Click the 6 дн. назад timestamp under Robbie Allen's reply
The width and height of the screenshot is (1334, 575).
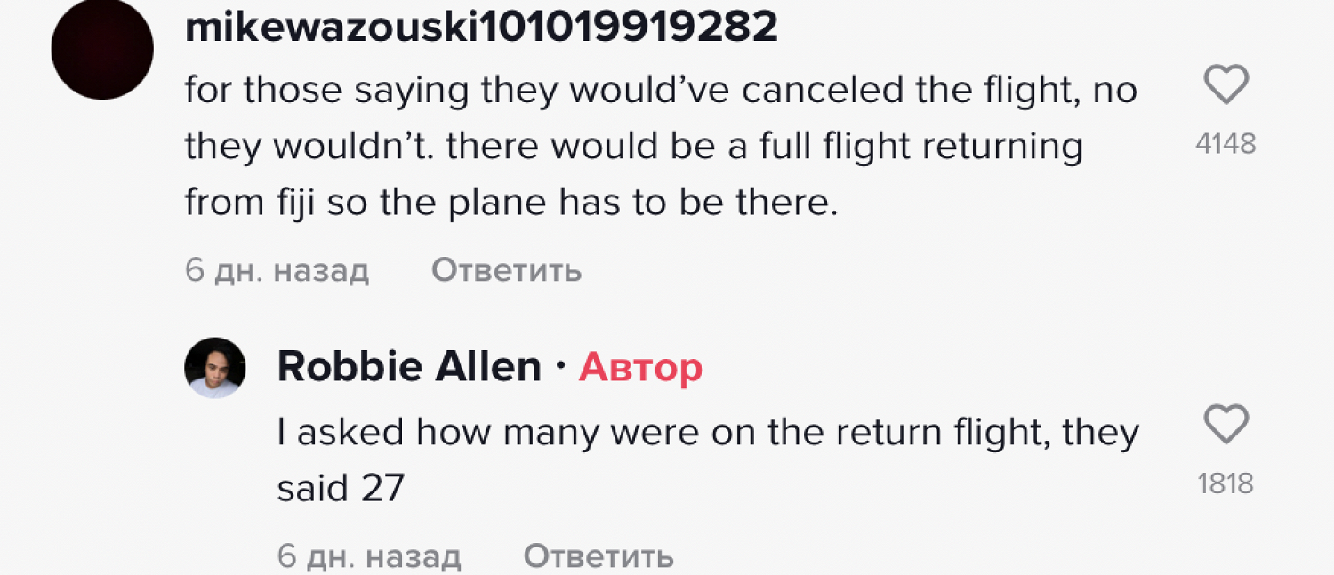coord(369,557)
